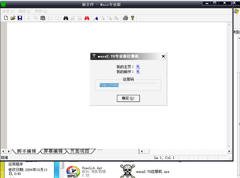The width and height of the screenshot is (240, 178).
Task: Print using the printer icon
Action: tap(125, 18)
